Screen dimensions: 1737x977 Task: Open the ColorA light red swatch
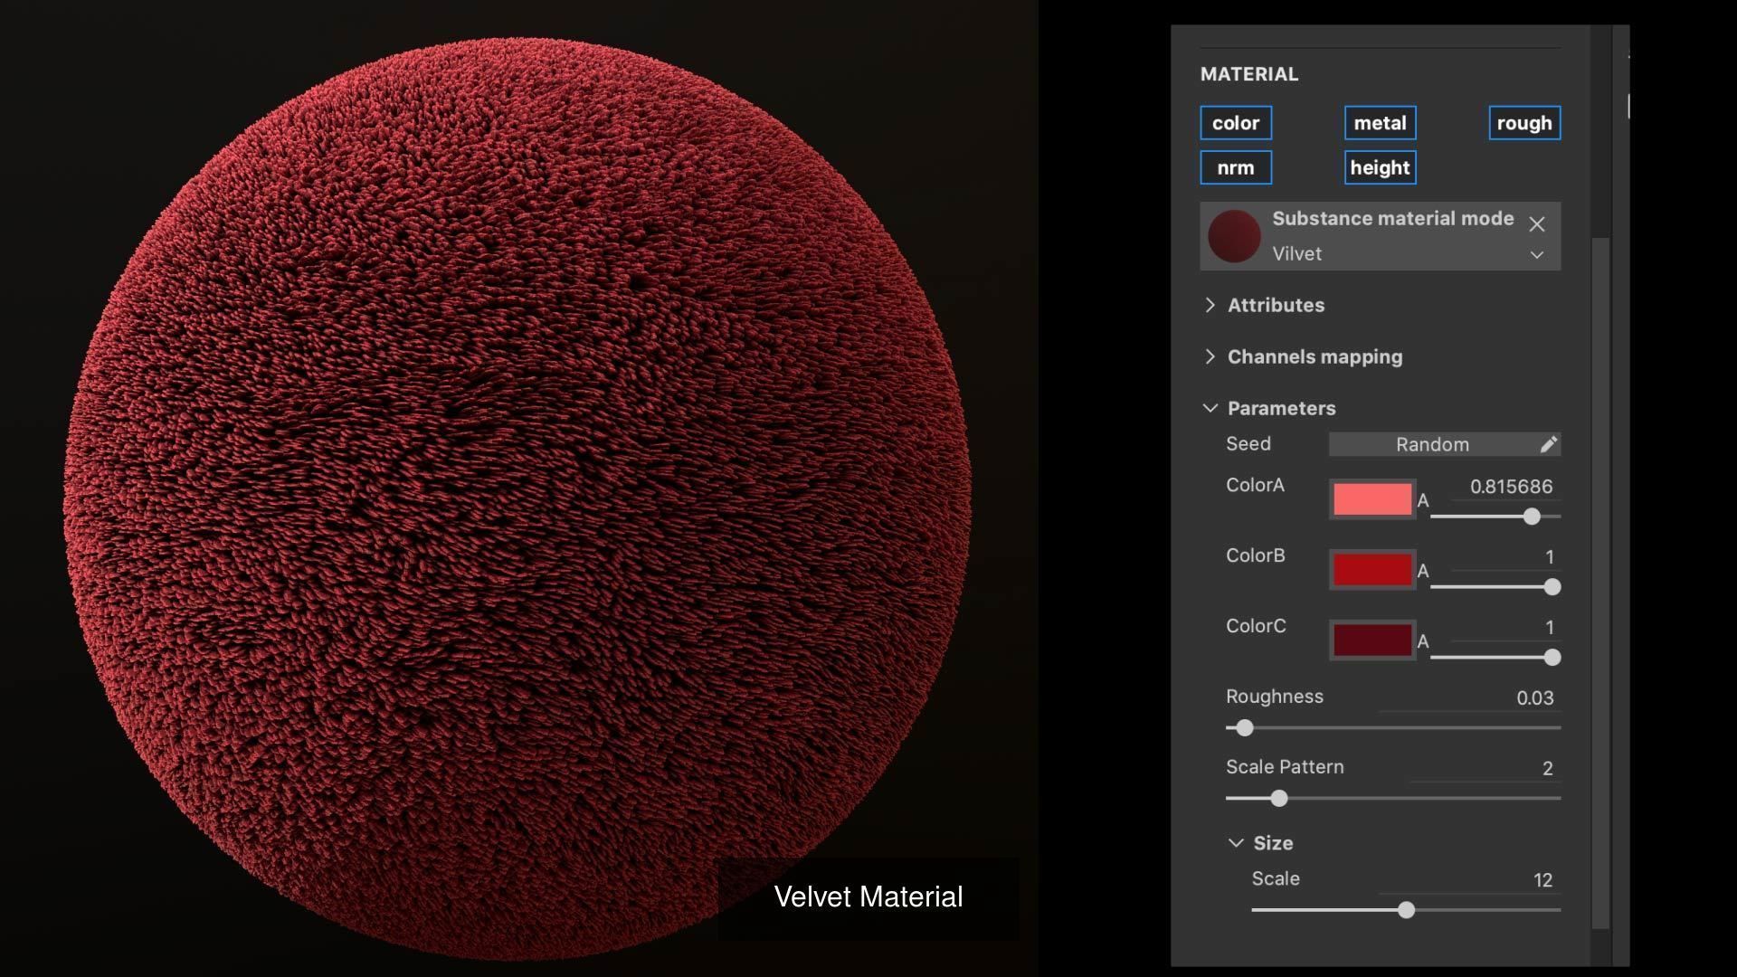[x=1372, y=499]
